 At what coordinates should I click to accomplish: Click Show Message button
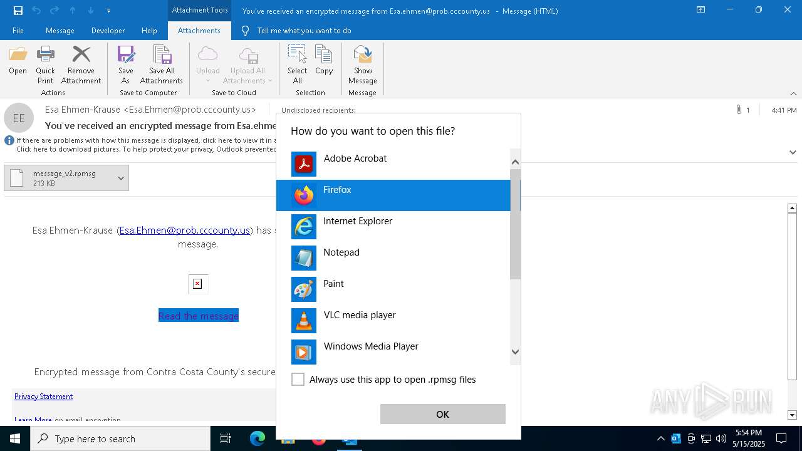363,65
